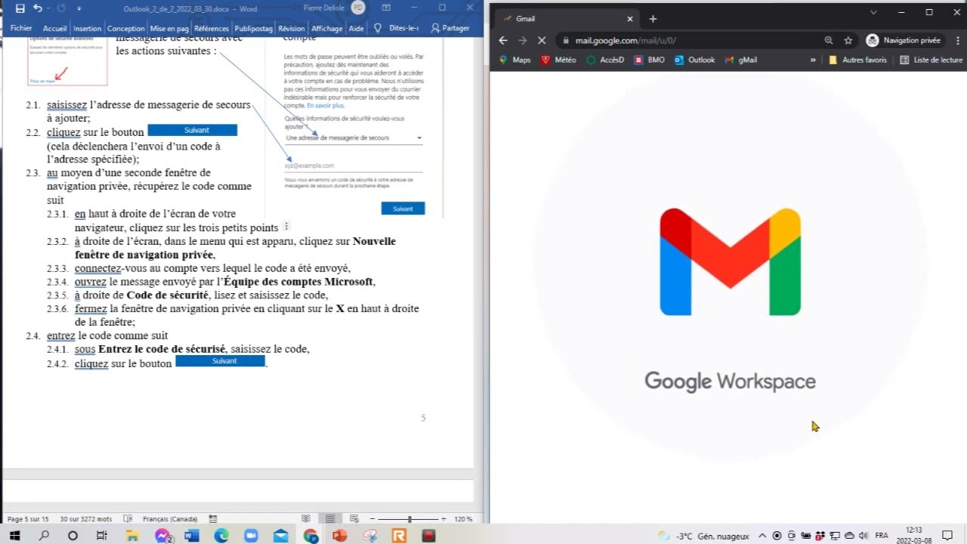The image size is (967, 544).
Task: Open the Fichier menu in Word
Action: [x=21, y=28]
